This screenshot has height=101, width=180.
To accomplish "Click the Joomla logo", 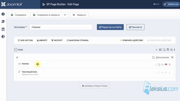I will [12, 4].
